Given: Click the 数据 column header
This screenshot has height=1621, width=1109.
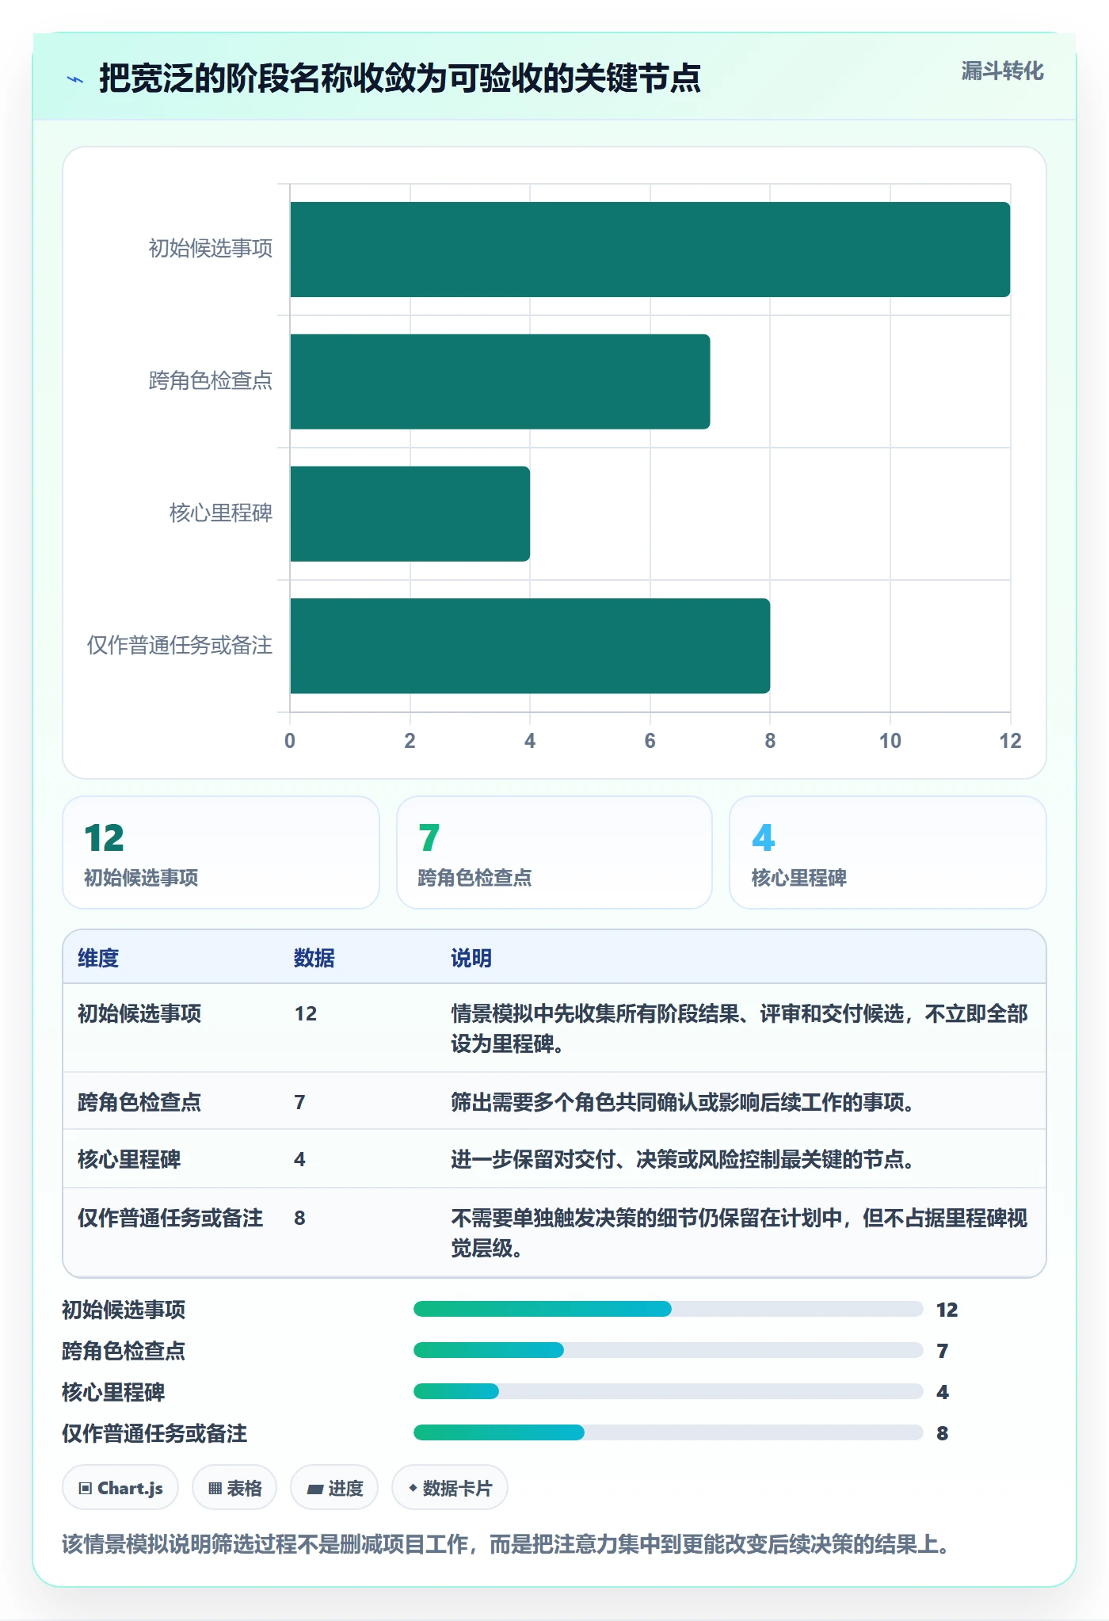Looking at the screenshot, I should click(314, 958).
